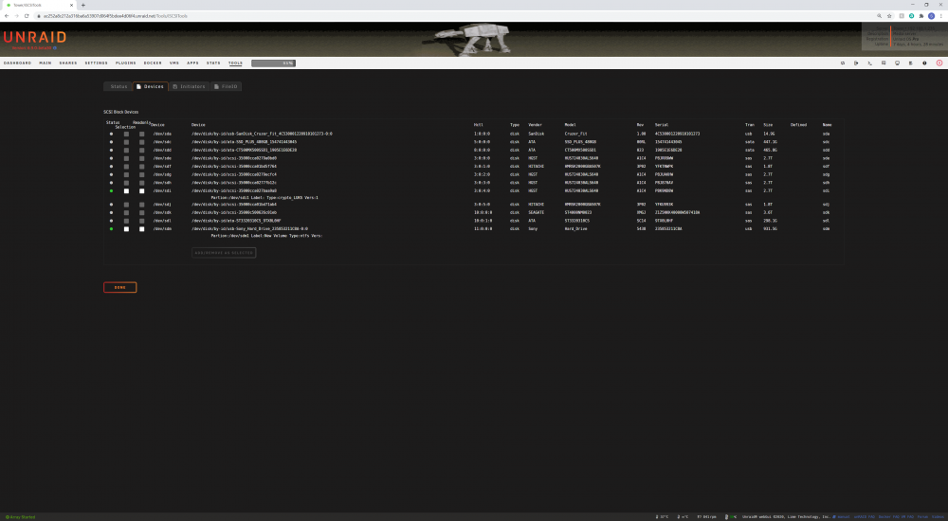Click the New Volume ntfs partition line
Image resolution: width=948 pixels, height=521 pixels.
(266, 236)
